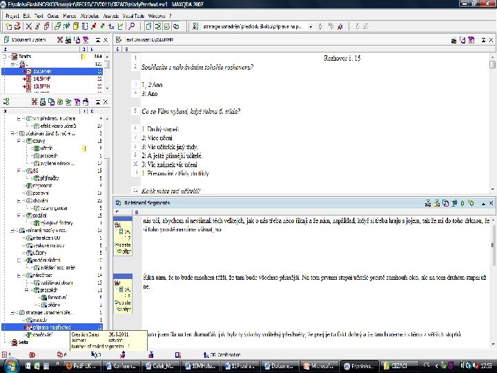Screen dimensions: 497x373
Task: Click the red document count icon in status bar
Action: click(x=4, y=354)
